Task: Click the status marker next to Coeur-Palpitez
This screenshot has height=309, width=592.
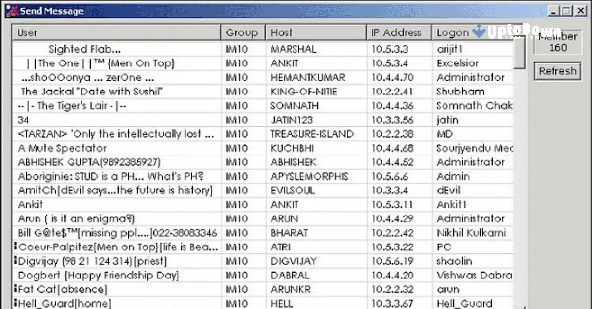Action: pyautogui.click(x=15, y=247)
